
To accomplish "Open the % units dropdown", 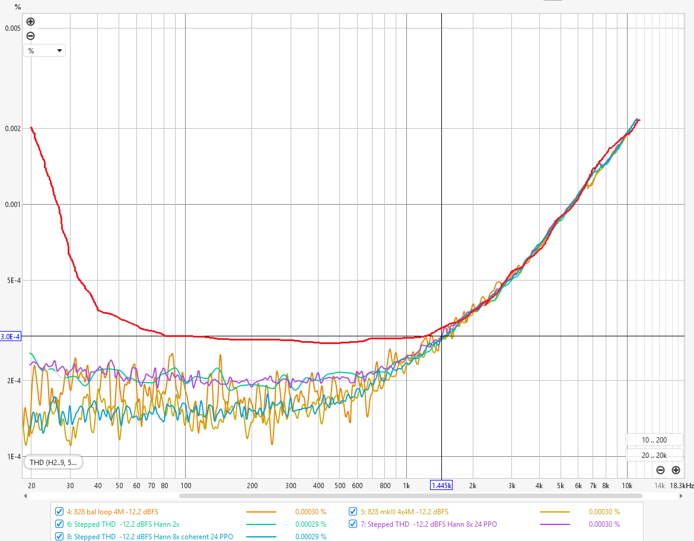I will pyautogui.click(x=44, y=50).
